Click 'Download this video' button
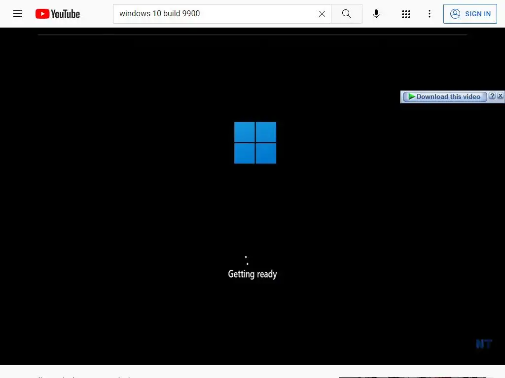 click(x=445, y=97)
